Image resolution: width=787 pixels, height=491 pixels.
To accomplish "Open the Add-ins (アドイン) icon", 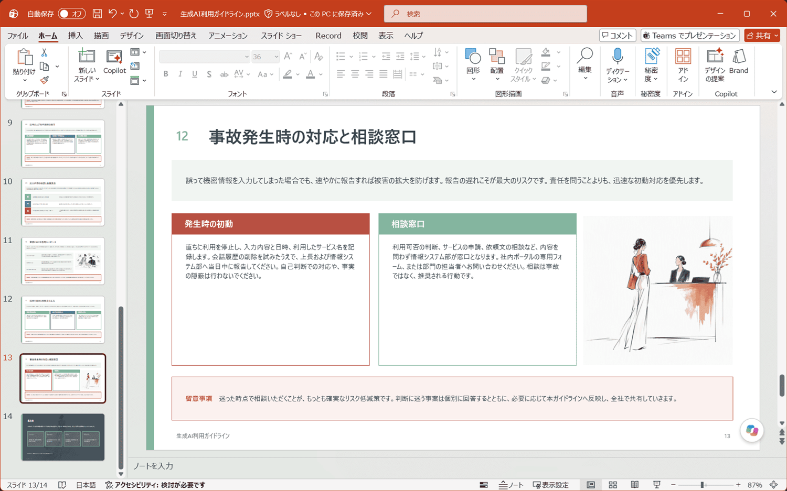I will pyautogui.click(x=683, y=65).
